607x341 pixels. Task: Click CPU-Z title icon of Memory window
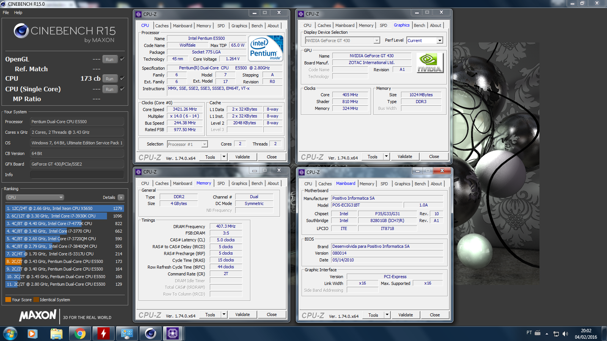pyautogui.click(x=138, y=172)
